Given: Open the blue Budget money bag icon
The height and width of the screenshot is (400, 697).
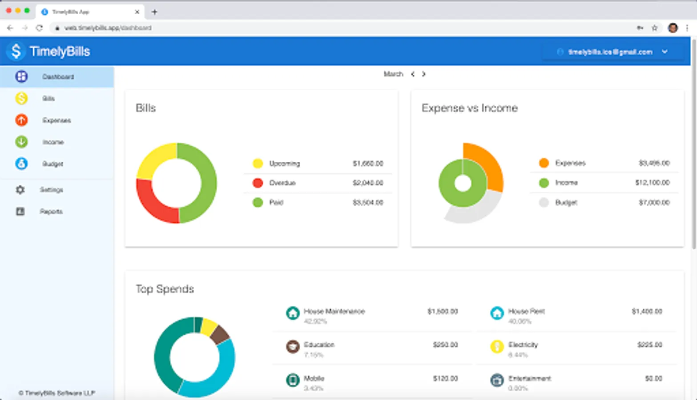Looking at the screenshot, I should [21, 164].
